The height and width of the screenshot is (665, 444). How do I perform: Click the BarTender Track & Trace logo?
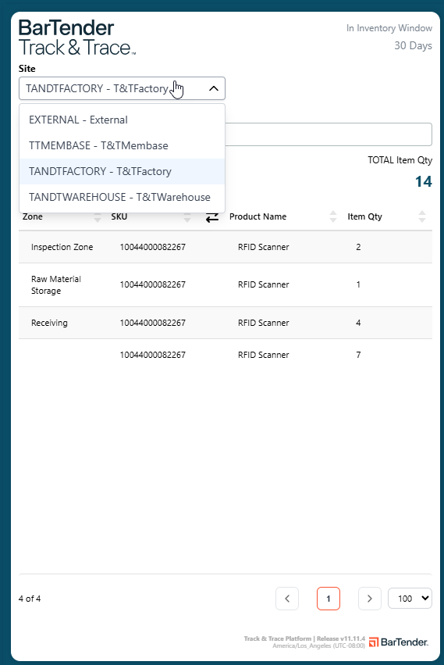click(77, 38)
